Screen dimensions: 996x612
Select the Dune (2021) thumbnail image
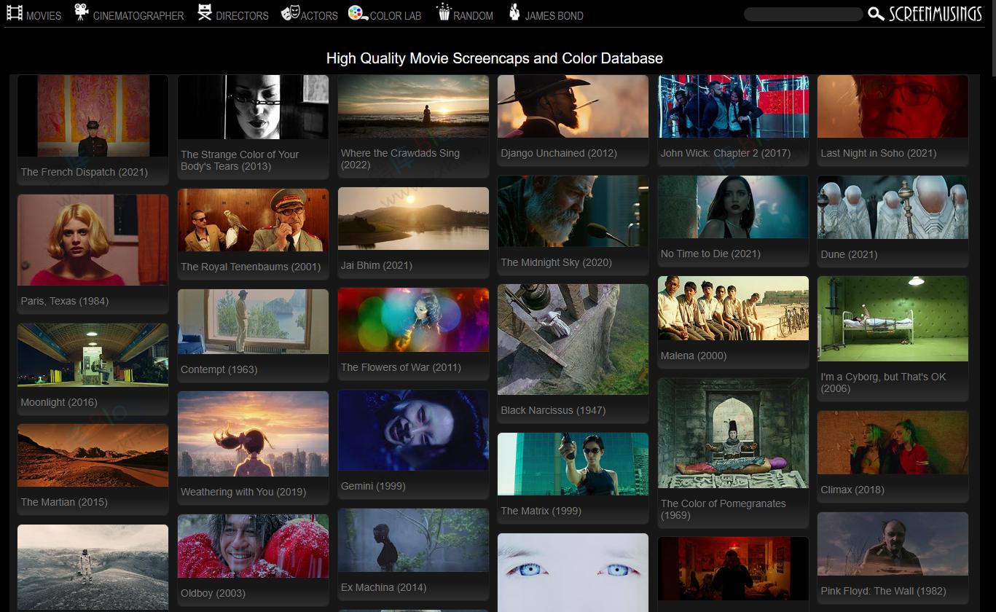(893, 208)
